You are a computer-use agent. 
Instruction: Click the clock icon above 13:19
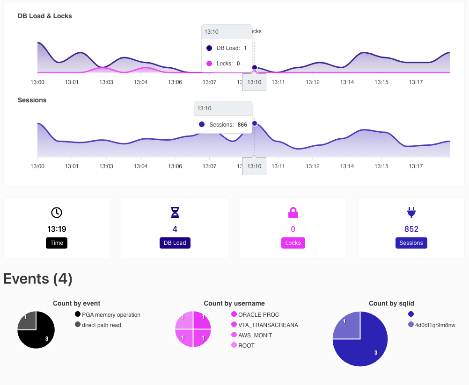tap(57, 213)
